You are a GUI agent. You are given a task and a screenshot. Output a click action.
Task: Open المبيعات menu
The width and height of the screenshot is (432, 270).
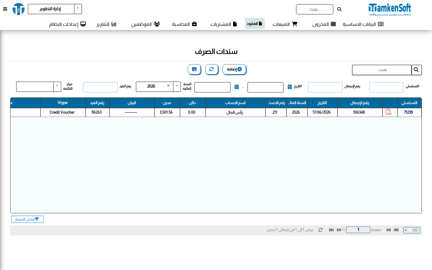[285, 24]
